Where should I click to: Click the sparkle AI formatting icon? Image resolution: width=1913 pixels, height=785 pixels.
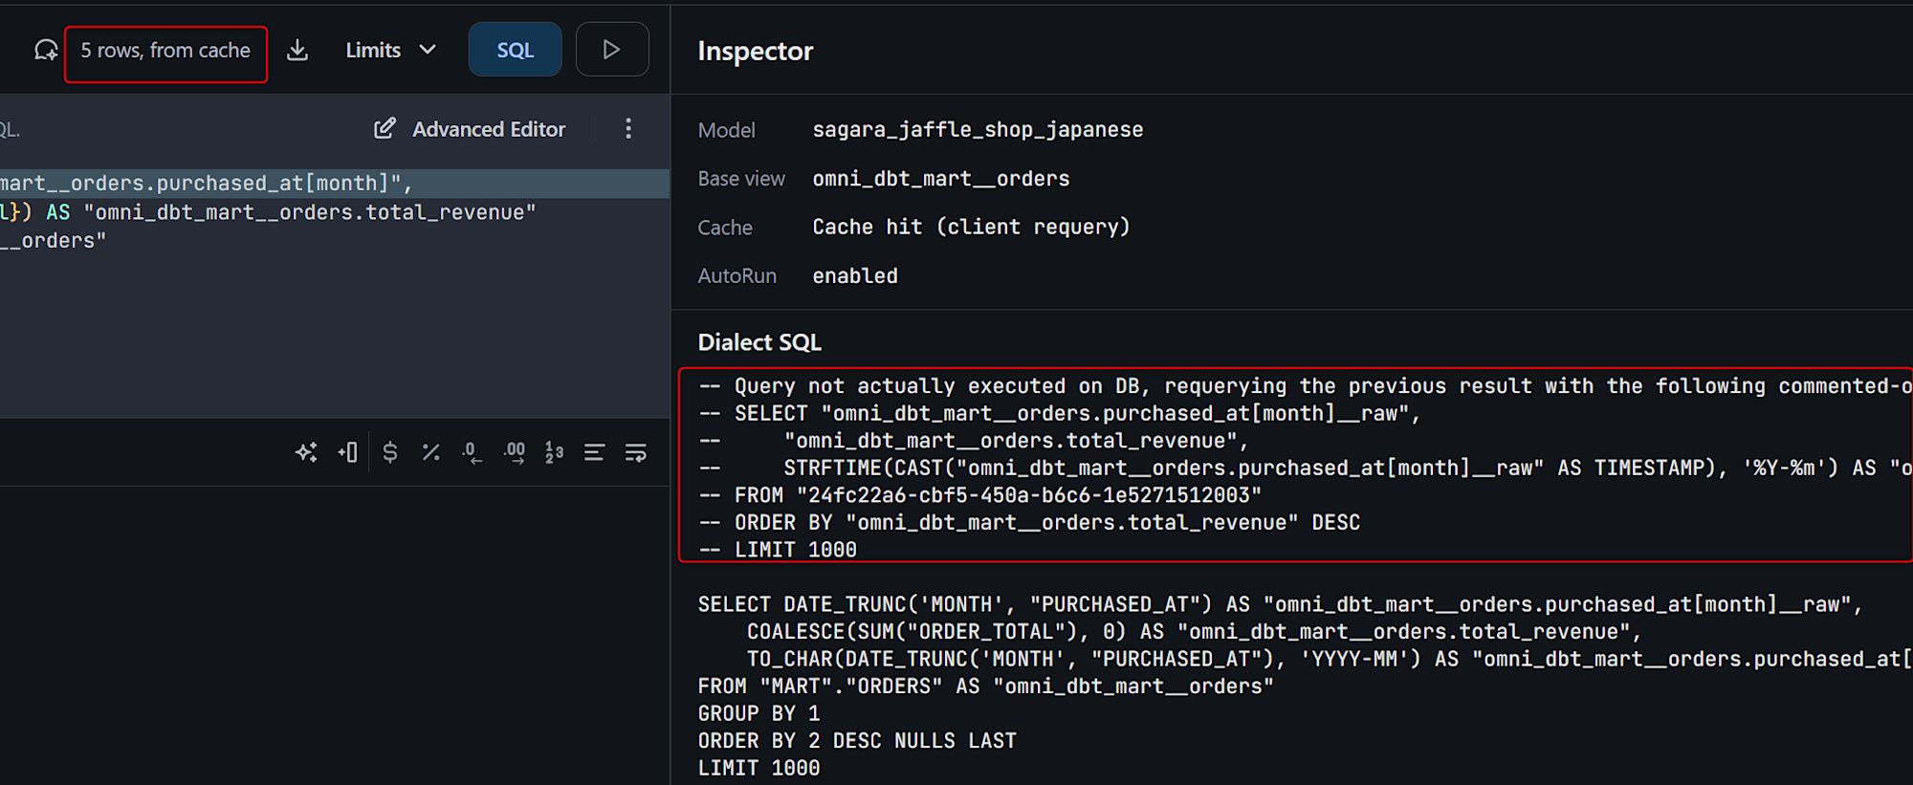306,452
